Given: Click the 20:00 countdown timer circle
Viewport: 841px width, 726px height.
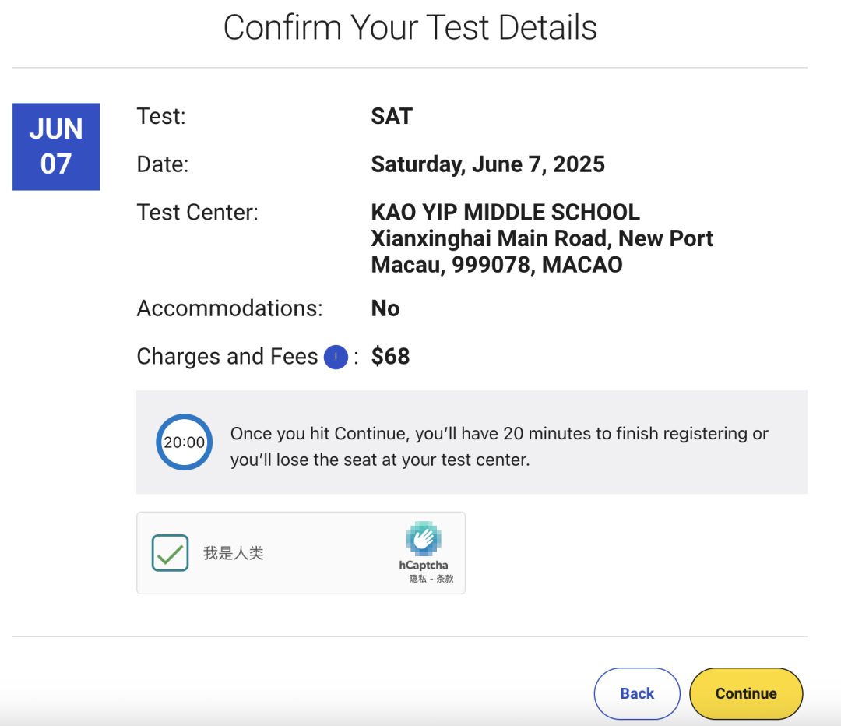Looking at the screenshot, I should (x=185, y=442).
